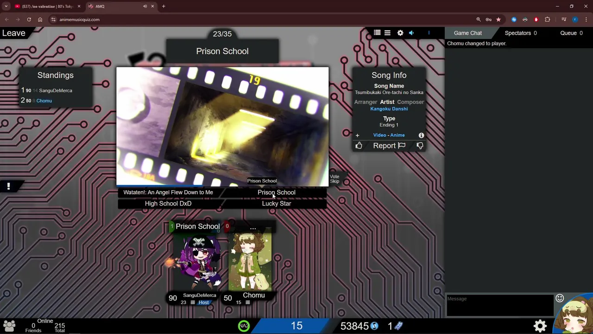Select the Artist tab in Song Info
Screen dimensions: 593x334
coord(387,102)
